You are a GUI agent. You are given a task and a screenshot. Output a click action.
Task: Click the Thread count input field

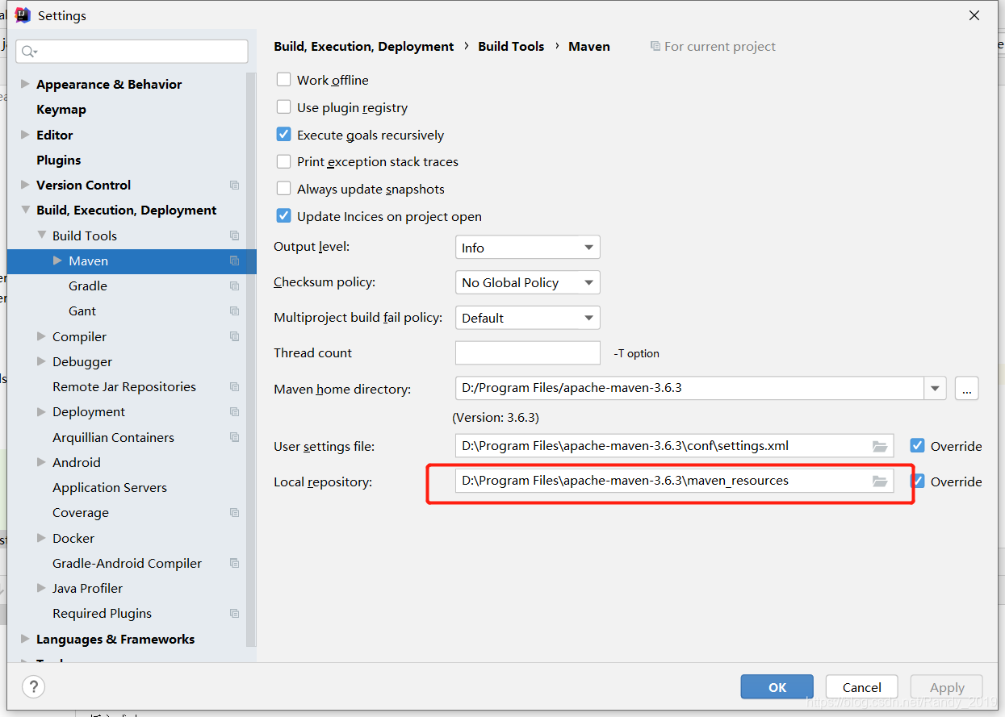click(x=528, y=353)
